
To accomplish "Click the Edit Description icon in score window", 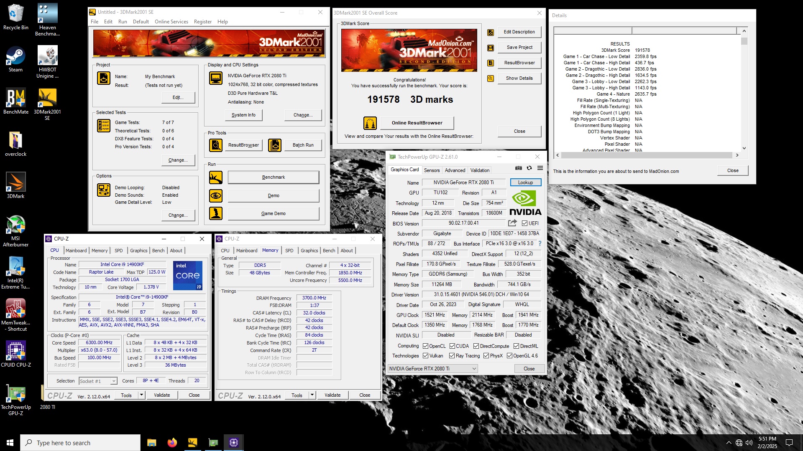I will coord(491,32).
